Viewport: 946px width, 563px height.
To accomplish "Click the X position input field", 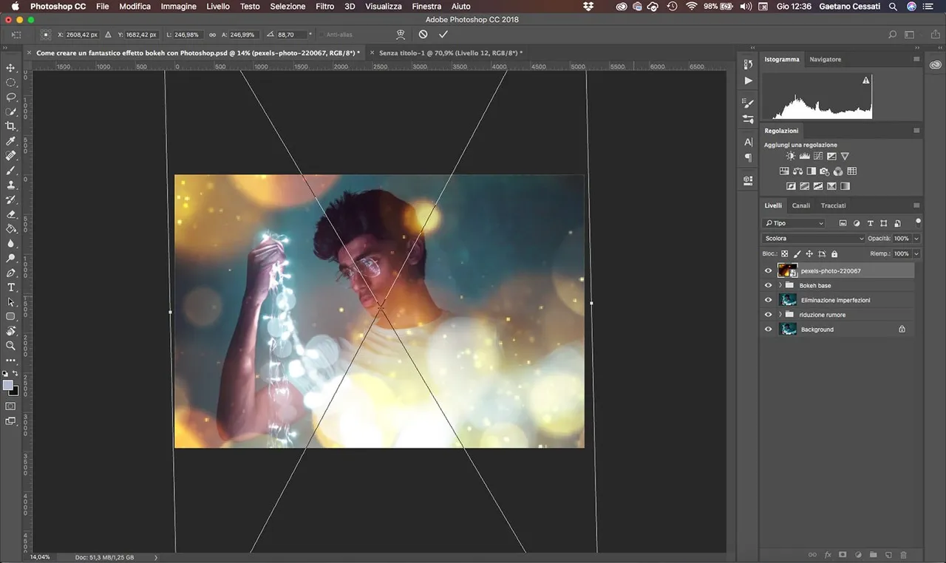I will pos(80,35).
